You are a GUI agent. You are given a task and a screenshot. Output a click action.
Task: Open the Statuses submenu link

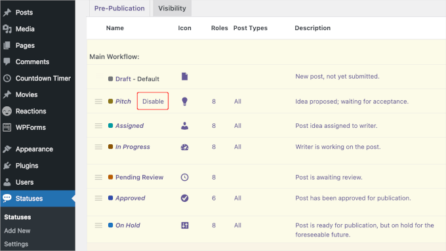click(x=17, y=217)
